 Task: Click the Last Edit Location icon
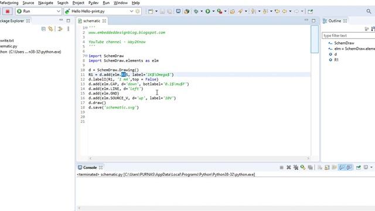coord(277,11)
